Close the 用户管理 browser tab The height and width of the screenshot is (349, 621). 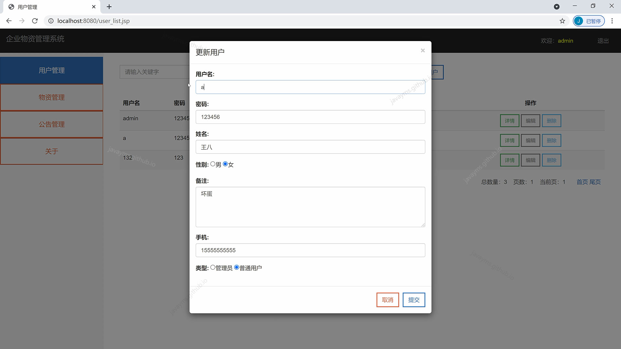tap(94, 7)
